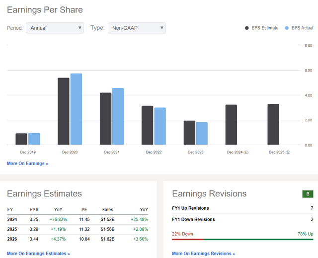318x258 pixels.
Task: Click the +4.37% YoY value
Action: point(58,239)
